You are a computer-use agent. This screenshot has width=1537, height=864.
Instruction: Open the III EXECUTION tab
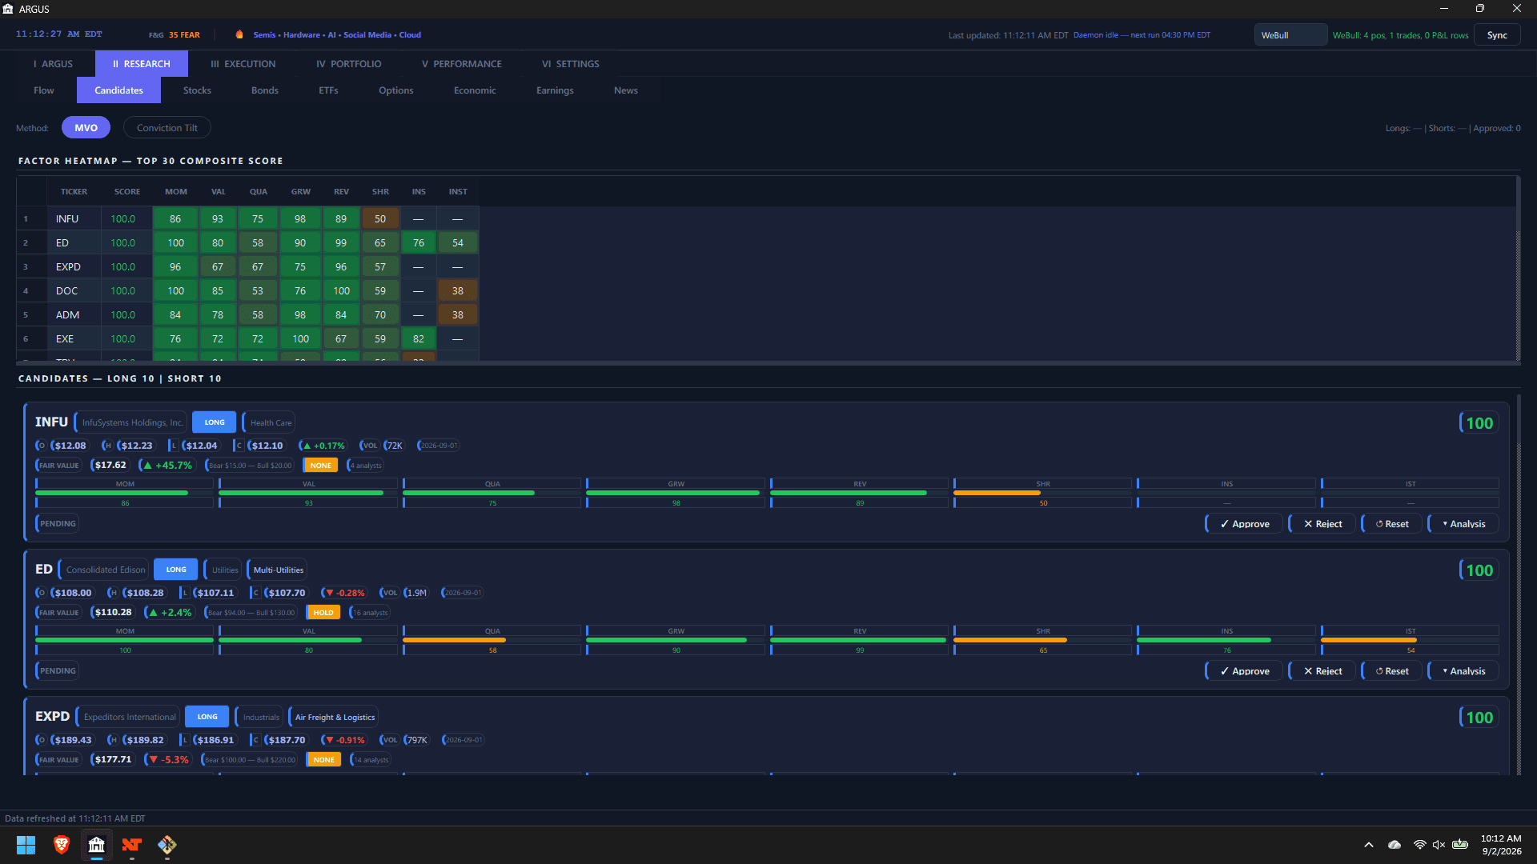243,64
